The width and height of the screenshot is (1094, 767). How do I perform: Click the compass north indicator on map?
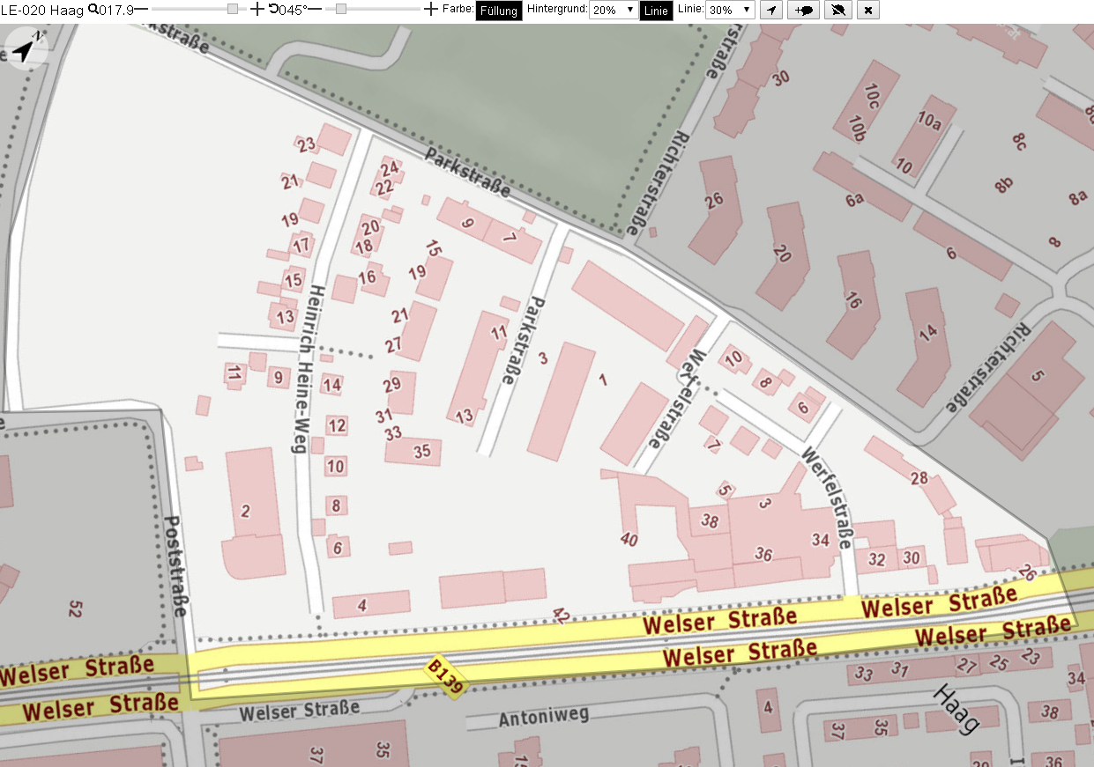27,48
